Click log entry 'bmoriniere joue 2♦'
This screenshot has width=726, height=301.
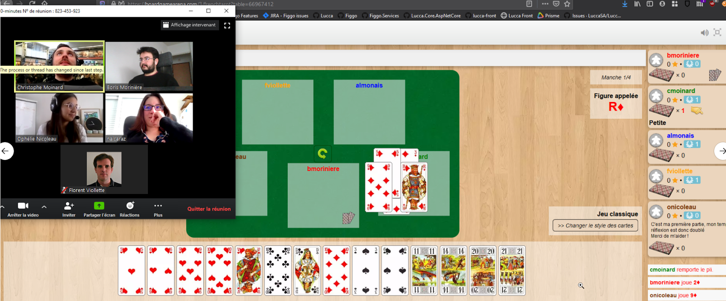point(675,282)
